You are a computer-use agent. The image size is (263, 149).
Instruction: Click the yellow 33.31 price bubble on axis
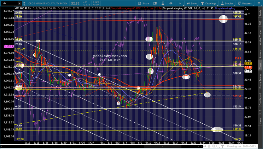click(x=248, y=63)
